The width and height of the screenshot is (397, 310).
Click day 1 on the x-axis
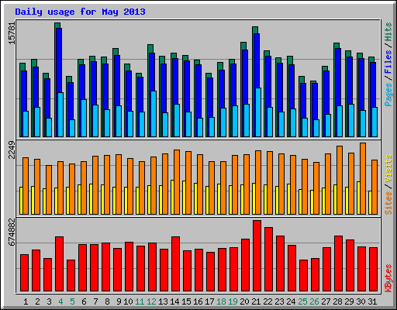[26, 301]
